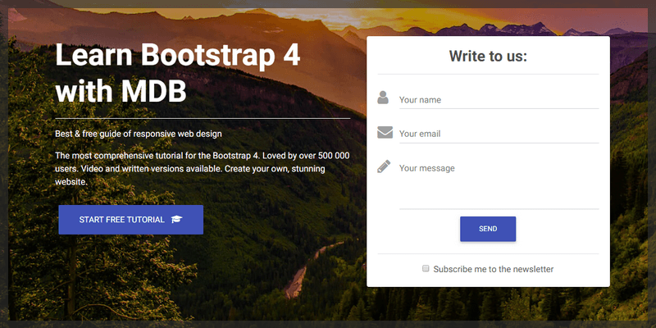Click the paragraph mentioning 500 000 users
The height and width of the screenshot is (328, 656).
pos(203,169)
